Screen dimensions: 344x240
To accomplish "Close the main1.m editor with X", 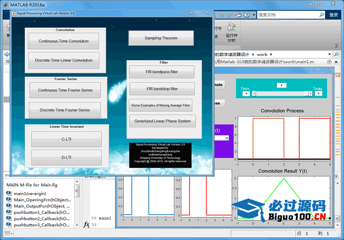I will click(x=336, y=62).
